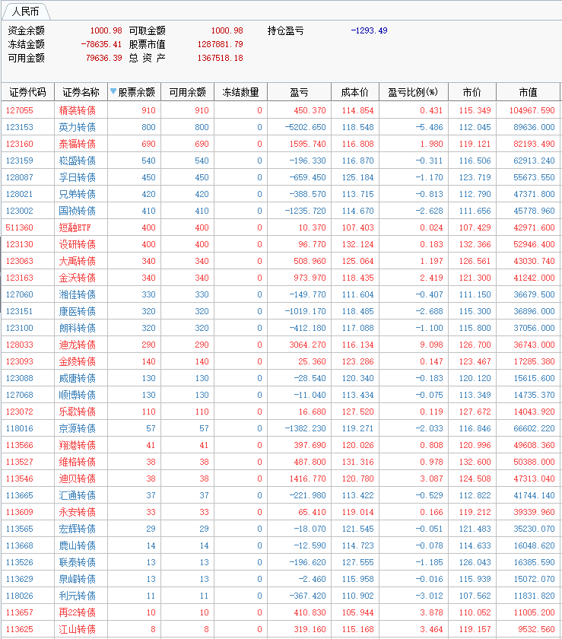The width and height of the screenshot is (562, 639).
Task: Sort by 成本价 column header
Action: click(355, 92)
